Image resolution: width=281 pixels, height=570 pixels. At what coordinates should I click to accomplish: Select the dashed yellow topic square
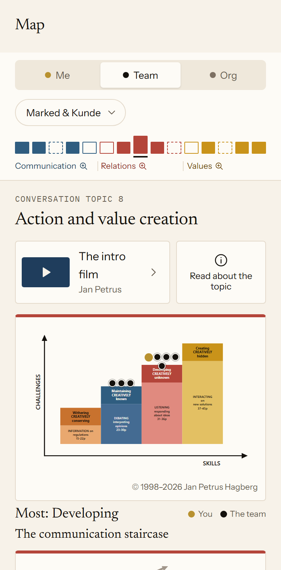click(225, 148)
